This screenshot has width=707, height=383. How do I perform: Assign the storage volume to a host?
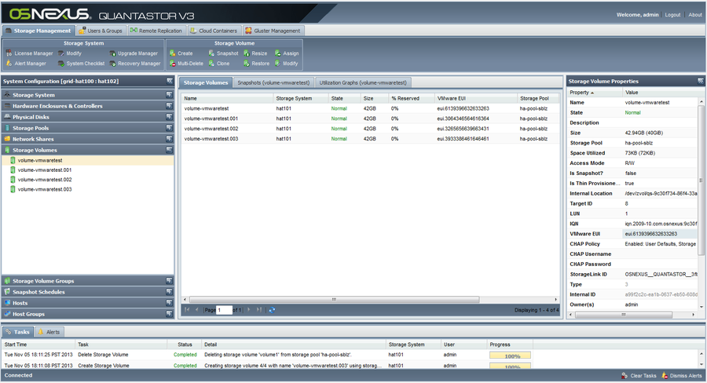click(x=287, y=53)
